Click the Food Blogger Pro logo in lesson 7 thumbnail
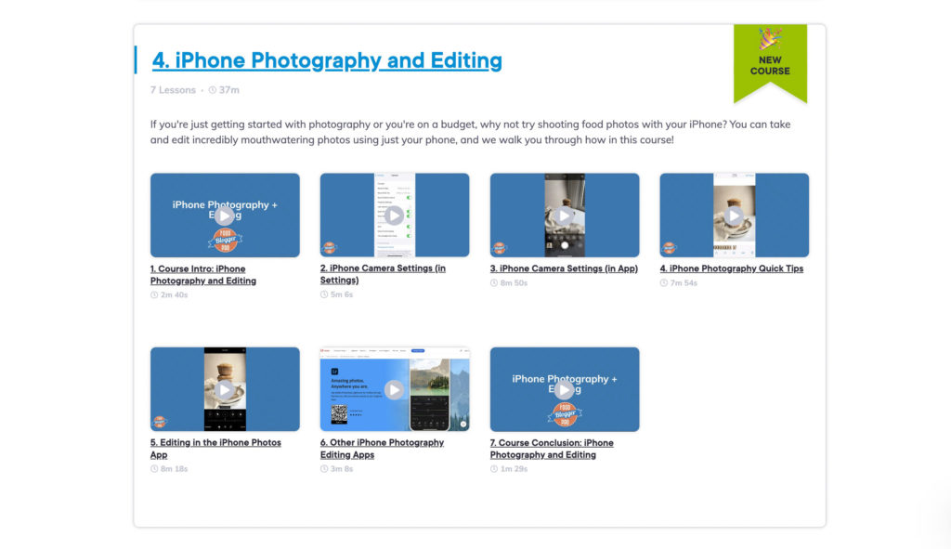951x549 pixels. [565, 413]
